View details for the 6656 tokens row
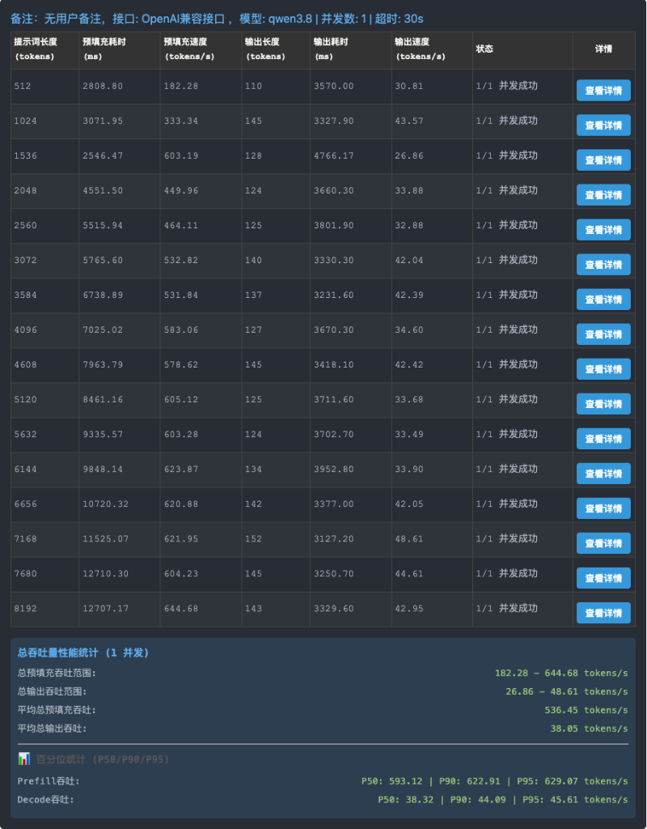 (603, 508)
